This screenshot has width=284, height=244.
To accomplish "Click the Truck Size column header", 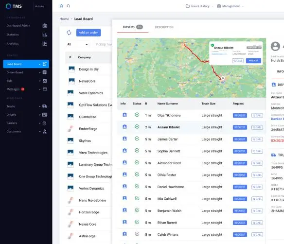I will click(x=209, y=104).
